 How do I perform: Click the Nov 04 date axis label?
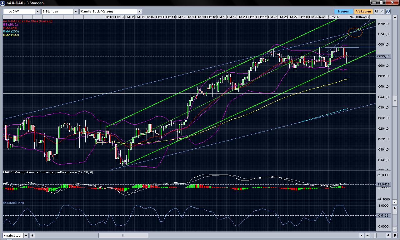354,17
